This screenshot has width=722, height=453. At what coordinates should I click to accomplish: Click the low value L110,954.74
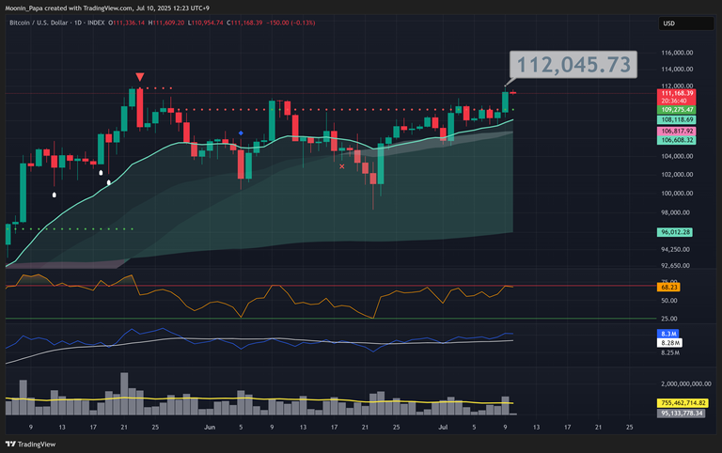[x=205, y=23]
